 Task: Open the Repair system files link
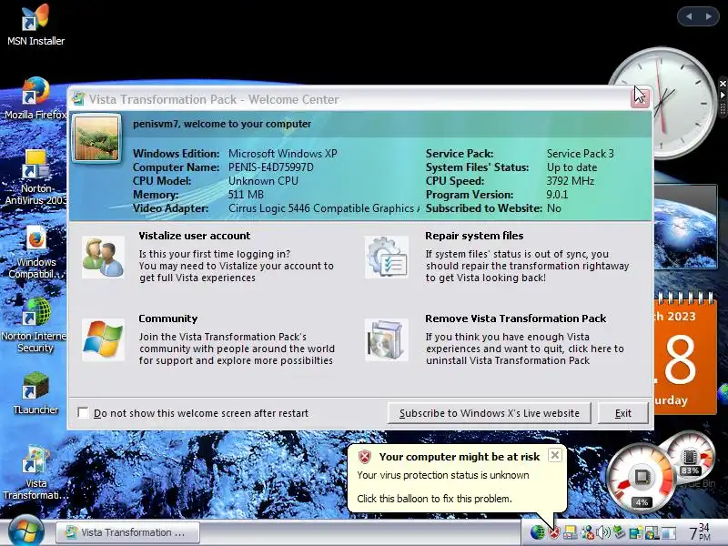(474, 236)
